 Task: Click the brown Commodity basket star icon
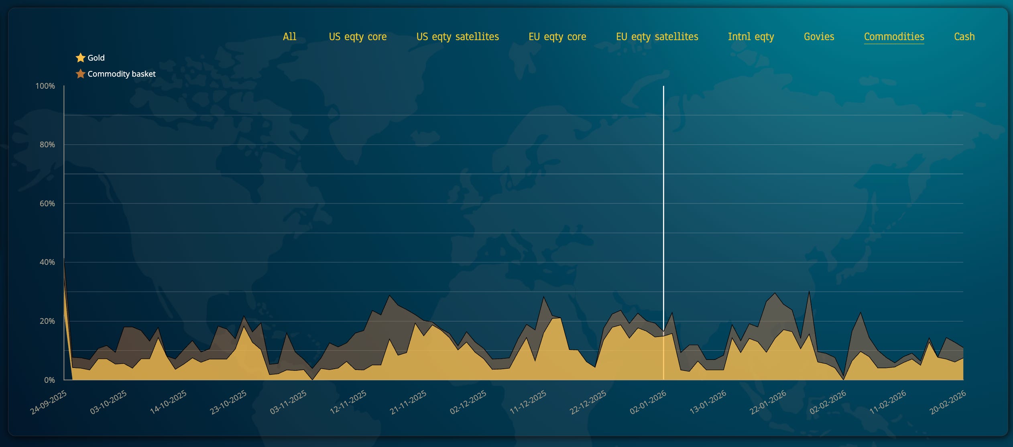click(x=80, y=74)
